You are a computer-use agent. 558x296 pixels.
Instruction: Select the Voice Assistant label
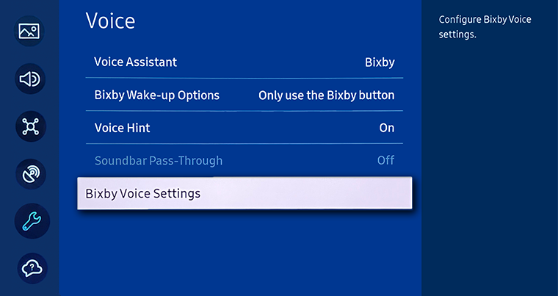pyautogui.click(x=136, y=62)
